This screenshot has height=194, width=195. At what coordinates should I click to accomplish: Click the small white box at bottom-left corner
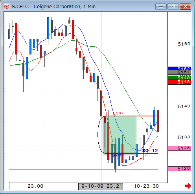(x=7, y=186)
